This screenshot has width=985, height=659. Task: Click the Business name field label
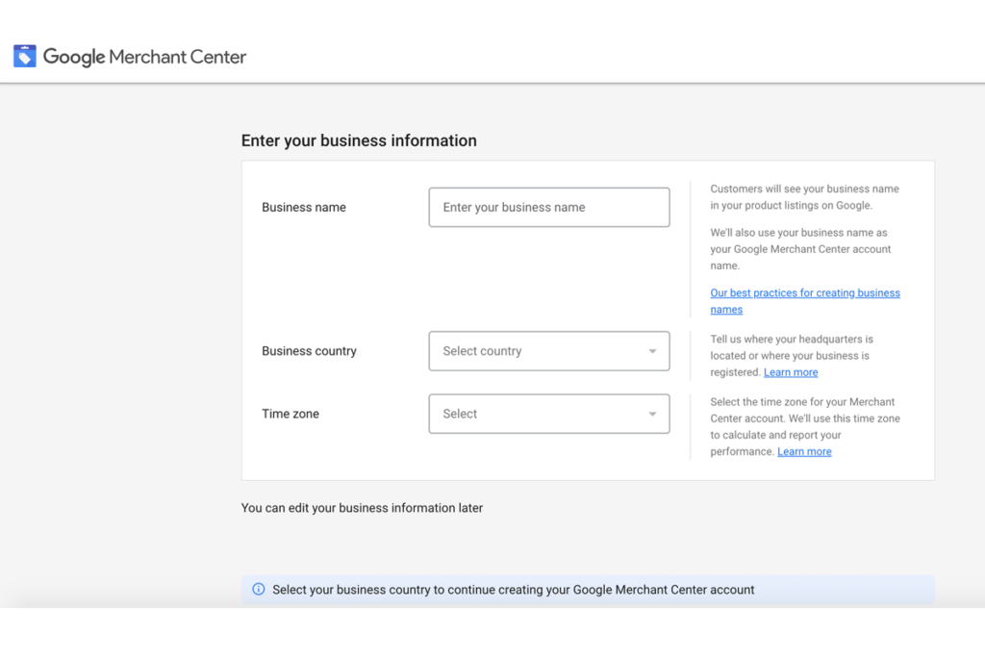(303, 207)
